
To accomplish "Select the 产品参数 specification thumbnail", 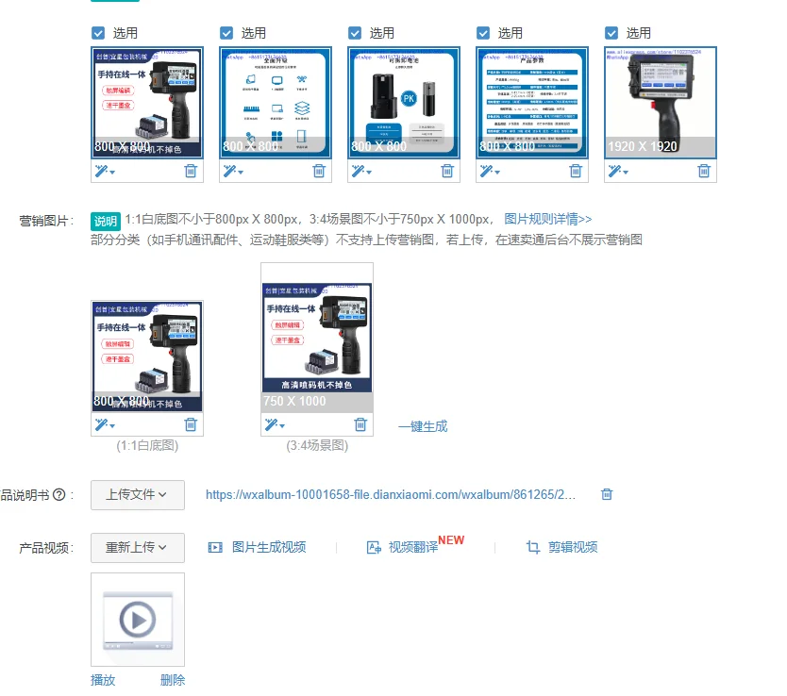I will [532, 103].
